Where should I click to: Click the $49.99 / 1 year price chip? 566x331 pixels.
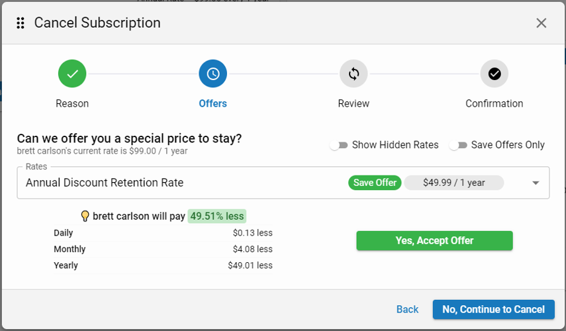point(453,183)
